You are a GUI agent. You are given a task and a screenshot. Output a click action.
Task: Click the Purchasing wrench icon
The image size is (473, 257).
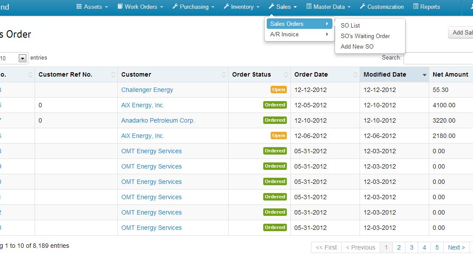coord(175,6)
